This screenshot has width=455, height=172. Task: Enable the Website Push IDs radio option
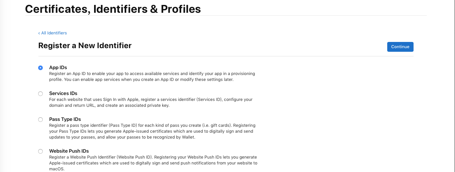pyautogui.click(x=40, y=151)
